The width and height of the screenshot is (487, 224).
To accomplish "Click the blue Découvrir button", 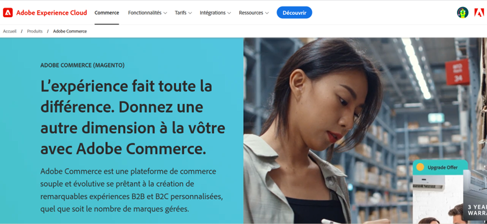I will [294, 13].
